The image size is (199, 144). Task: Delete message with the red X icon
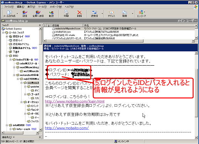[79, 14]
